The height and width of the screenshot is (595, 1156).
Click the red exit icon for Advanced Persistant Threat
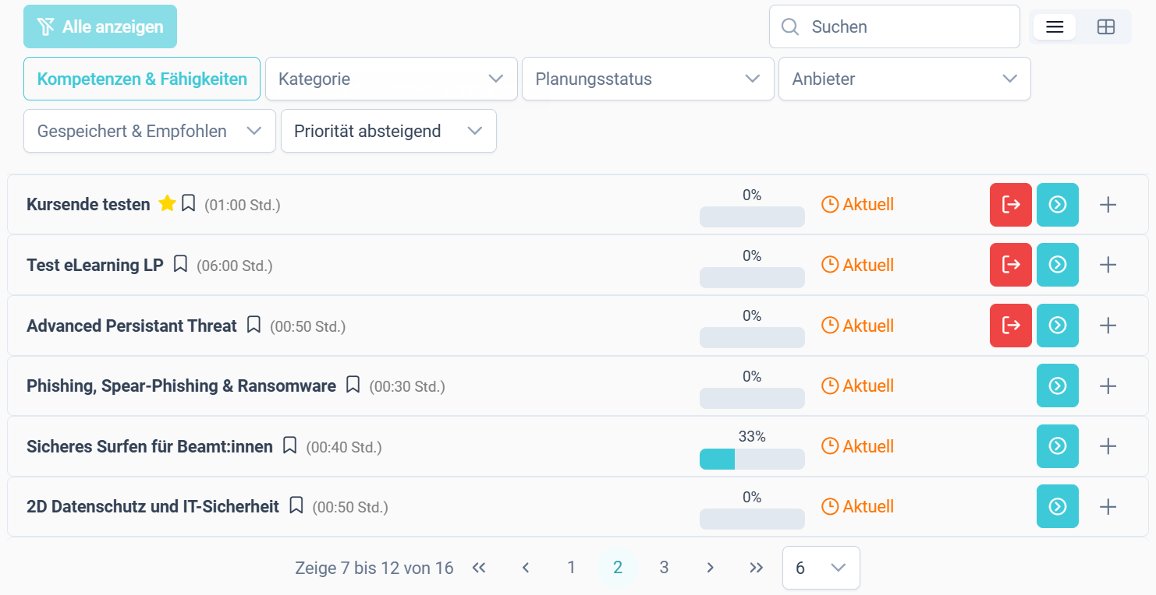coord(1010,326)
